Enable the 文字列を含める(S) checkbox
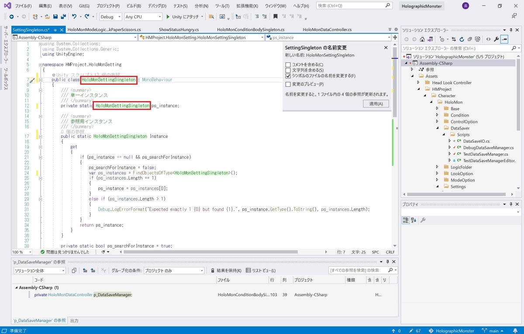Screen dimensions: 524x334 click(288, 70)
